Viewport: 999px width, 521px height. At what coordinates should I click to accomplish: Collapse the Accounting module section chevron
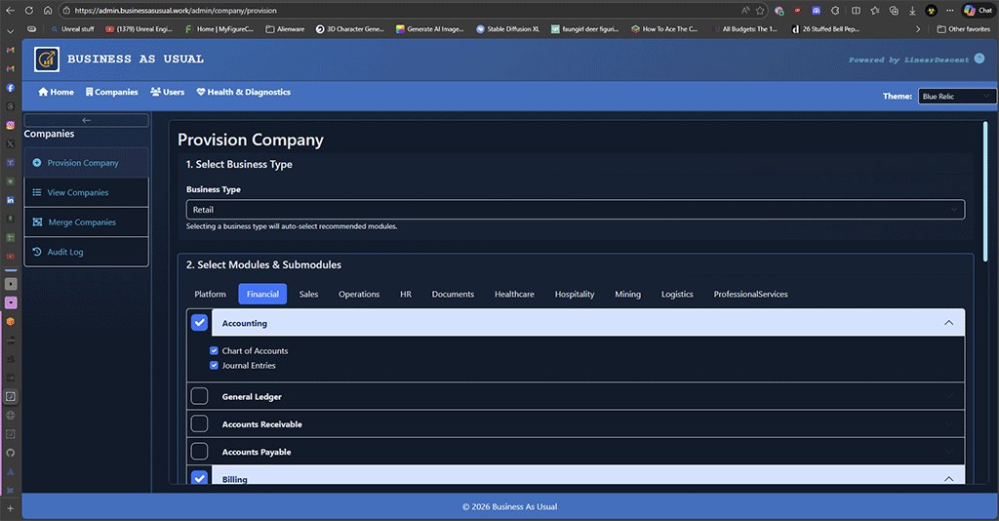948,323
